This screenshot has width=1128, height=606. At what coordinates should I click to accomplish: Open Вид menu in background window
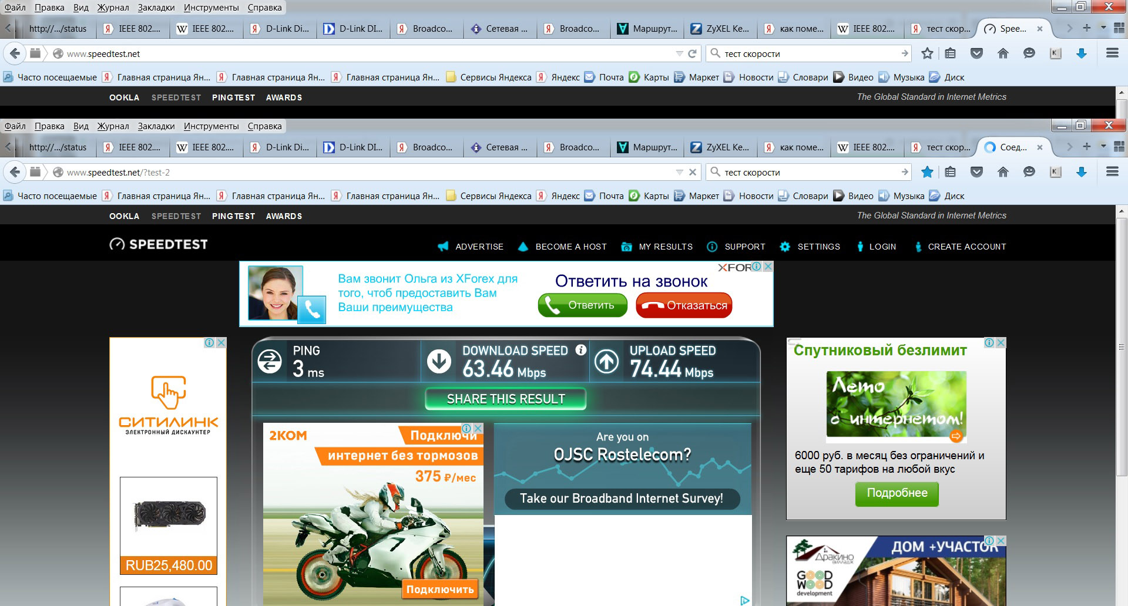pyautogui.click(x=81, y=8)
